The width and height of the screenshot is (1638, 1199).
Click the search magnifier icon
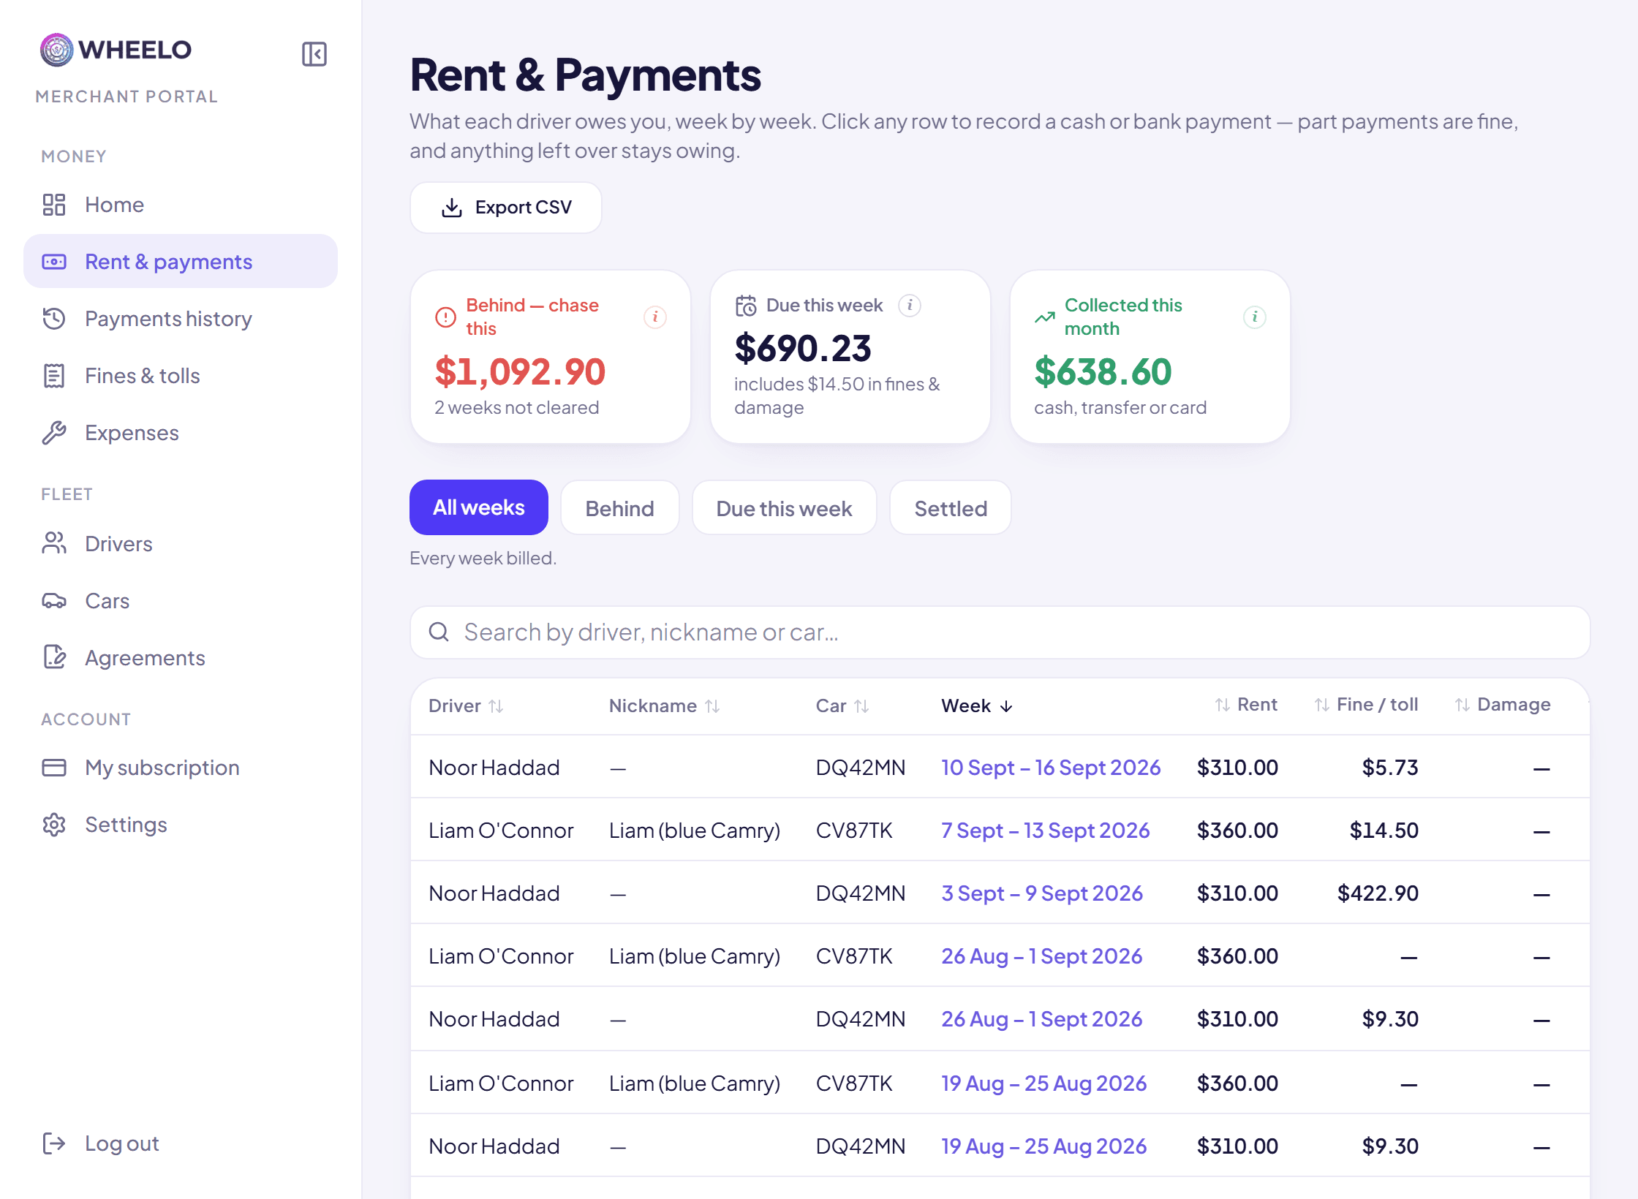pos(439,632)
